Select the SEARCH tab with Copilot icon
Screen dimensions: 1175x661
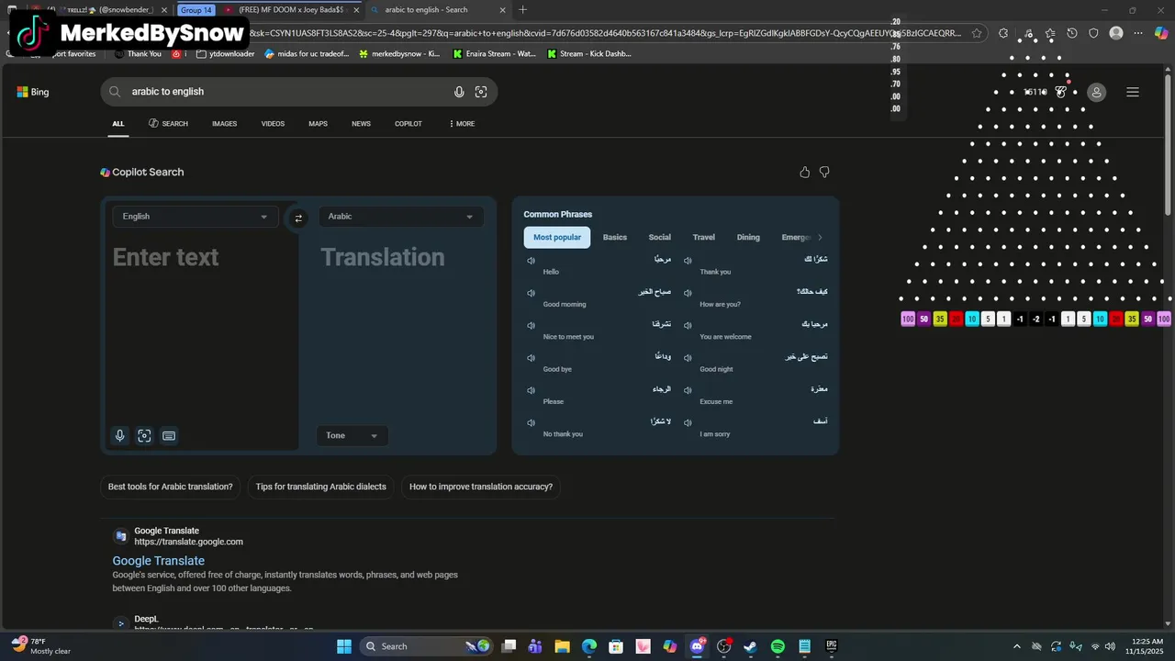(x=168, y=124)
